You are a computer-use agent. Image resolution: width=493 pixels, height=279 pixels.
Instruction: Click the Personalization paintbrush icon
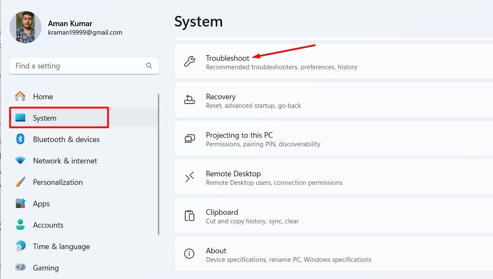pyautogui.click(x=20, y=182)
